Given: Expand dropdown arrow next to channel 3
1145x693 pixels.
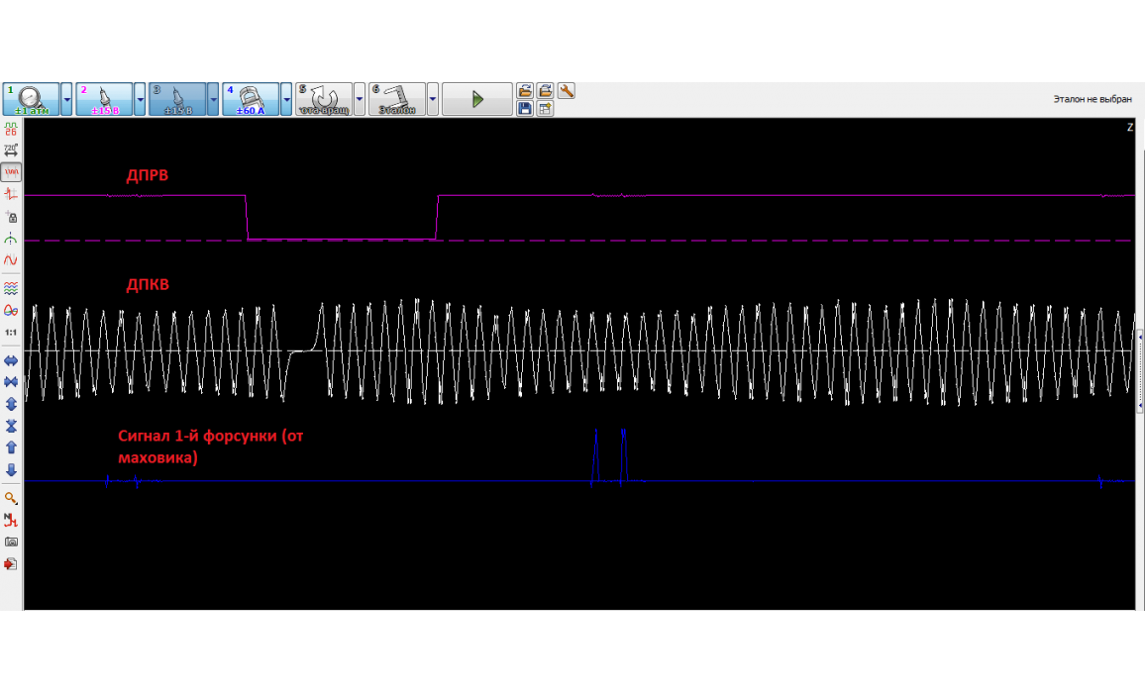Looking at the screenshot, I should (x=213, y=99).
